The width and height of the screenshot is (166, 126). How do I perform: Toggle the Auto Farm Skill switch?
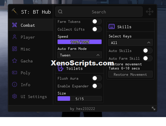[x=148, y=58]
